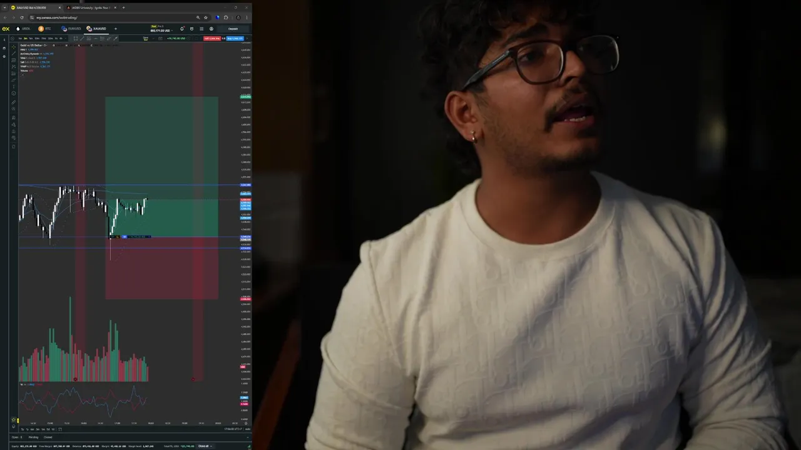Open the time zone UTC-7 menu
Image resolution: width=801 pixels, height=450 pixels.
click(x=233, y=429)
